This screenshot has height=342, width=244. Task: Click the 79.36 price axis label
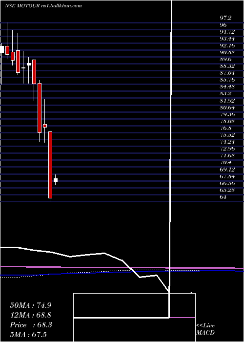point(227,114)
